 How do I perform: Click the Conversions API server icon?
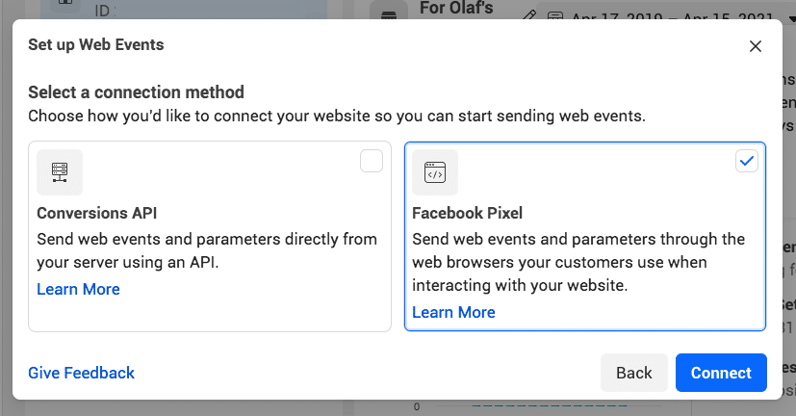60,172
